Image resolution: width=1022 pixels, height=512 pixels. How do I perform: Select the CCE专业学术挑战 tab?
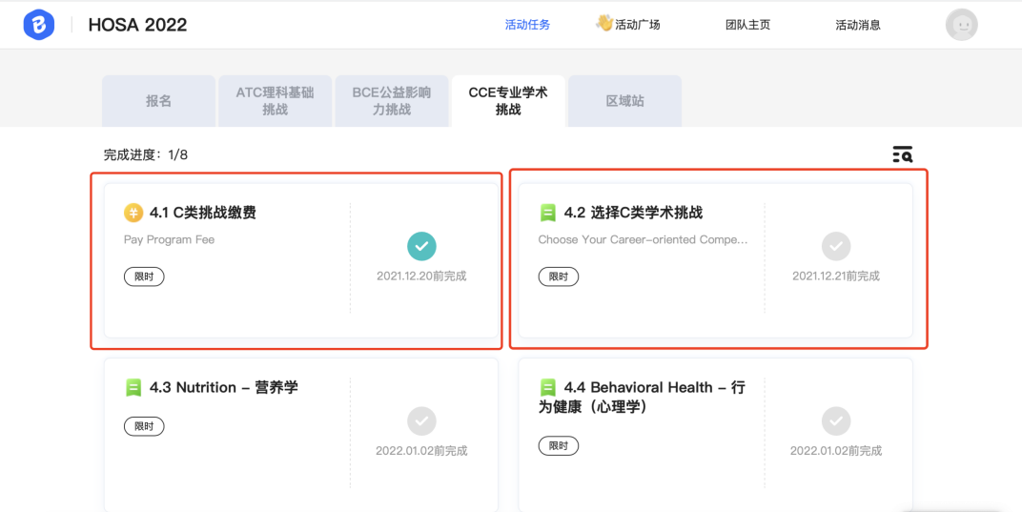coord(508,101)
